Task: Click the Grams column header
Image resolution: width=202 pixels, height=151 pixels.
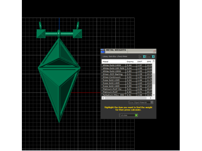Action: tap(131, 62)
